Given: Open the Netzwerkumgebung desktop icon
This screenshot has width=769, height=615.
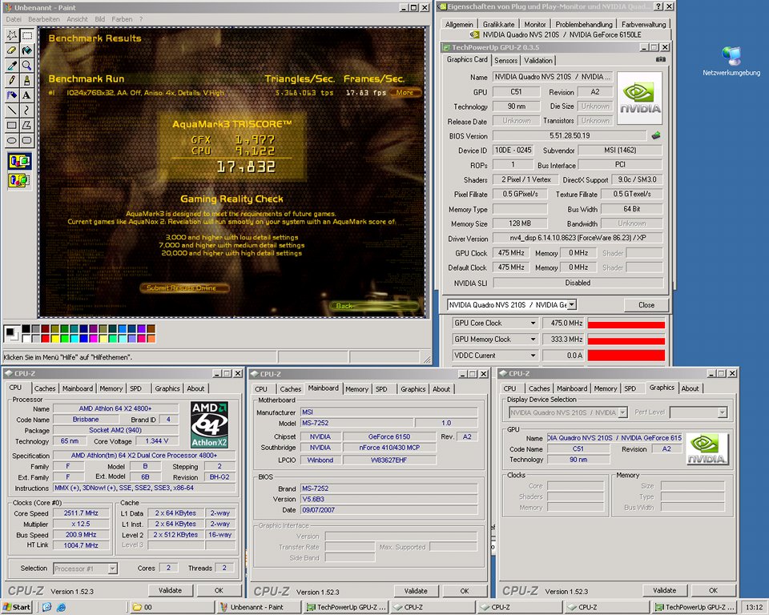Looking at the screenshot, I should coord(731,62).
